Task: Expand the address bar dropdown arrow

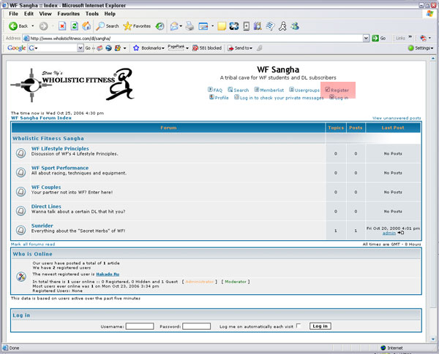Action: [366, 38]
